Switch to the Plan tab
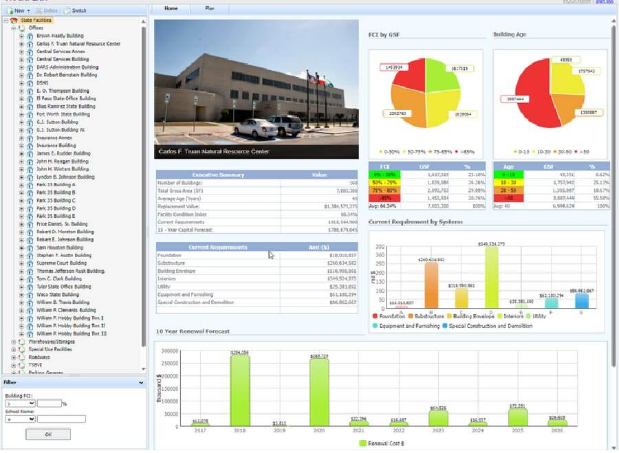This screenshot has height=453, width=619. click(210, 8)
